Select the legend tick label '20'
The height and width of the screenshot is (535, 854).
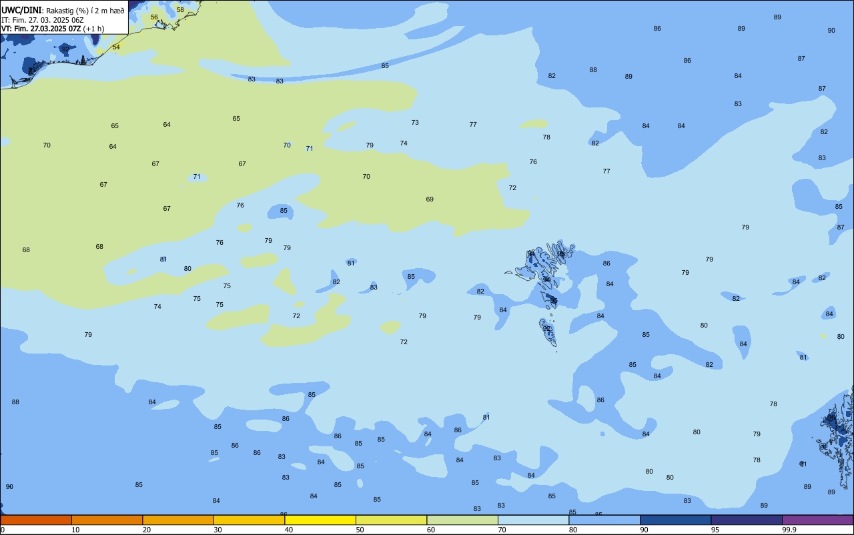pyautogui.click(x=147, y=530)
